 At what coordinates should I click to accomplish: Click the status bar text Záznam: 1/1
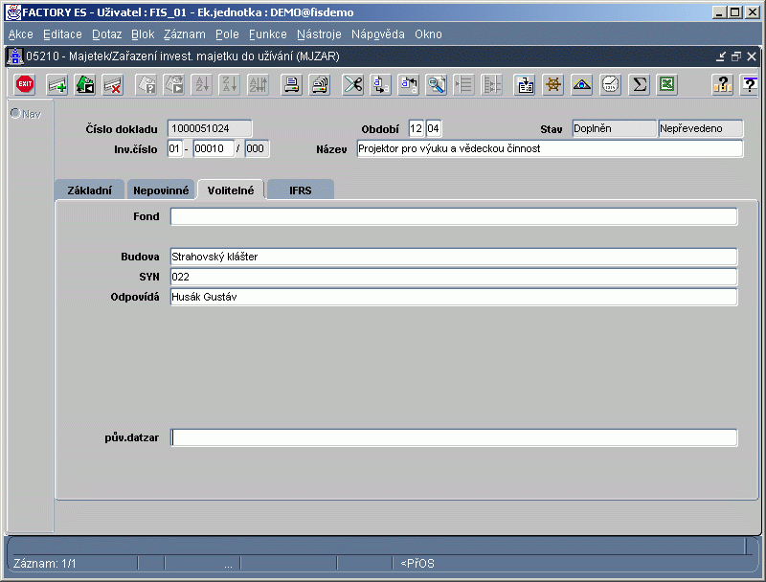44,564
